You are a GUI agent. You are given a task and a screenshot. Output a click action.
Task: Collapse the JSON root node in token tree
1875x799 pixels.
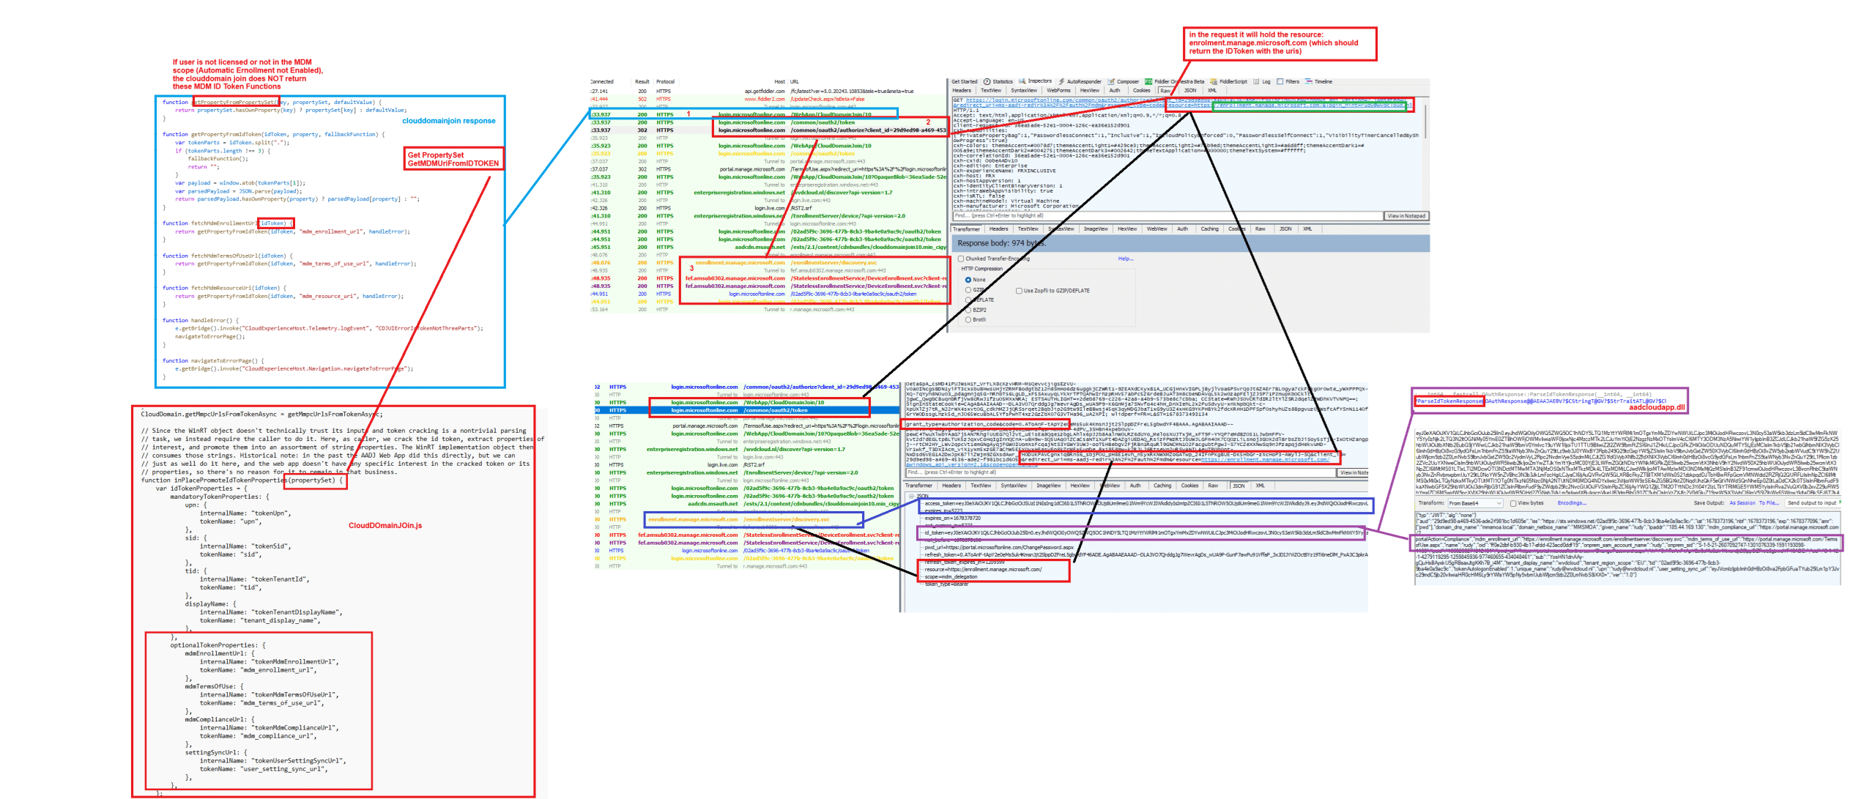[x=911, y=496]
